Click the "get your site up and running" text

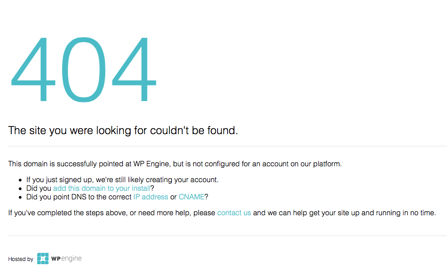(345, 213)
